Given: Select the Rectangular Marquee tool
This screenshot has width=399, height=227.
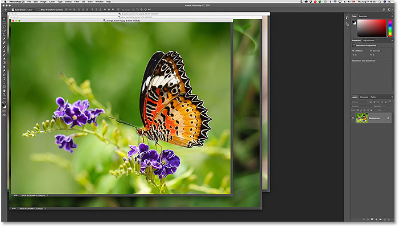Looking at the screenshot, I should (4, 23).
